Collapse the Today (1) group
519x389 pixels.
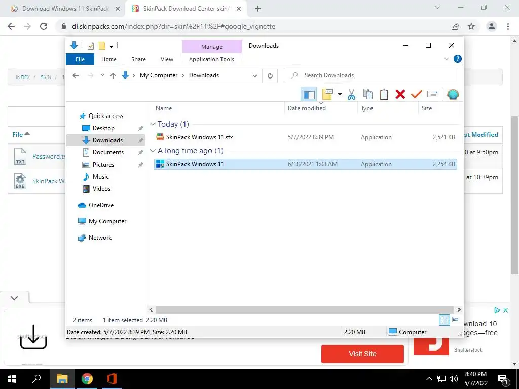(153, 124)
